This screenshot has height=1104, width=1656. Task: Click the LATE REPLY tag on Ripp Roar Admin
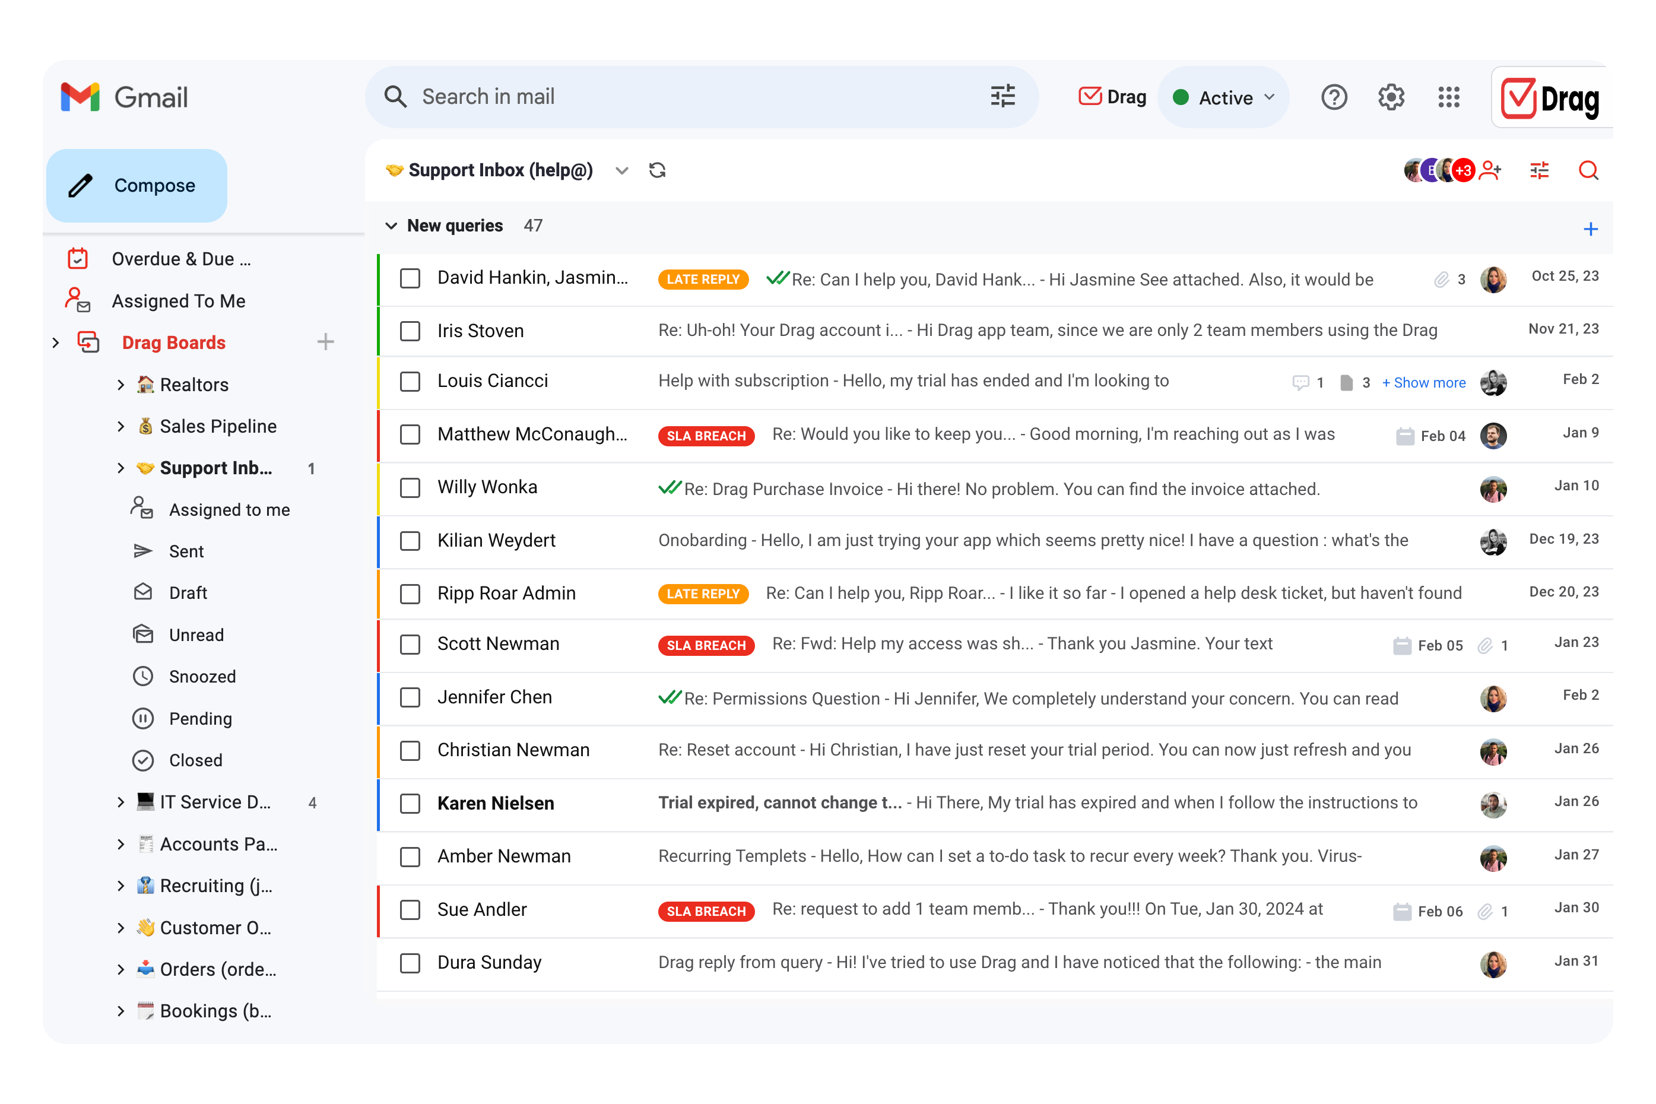(703, 594)
